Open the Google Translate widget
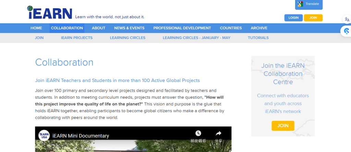351x152 pixels. [x=308, y=4]
